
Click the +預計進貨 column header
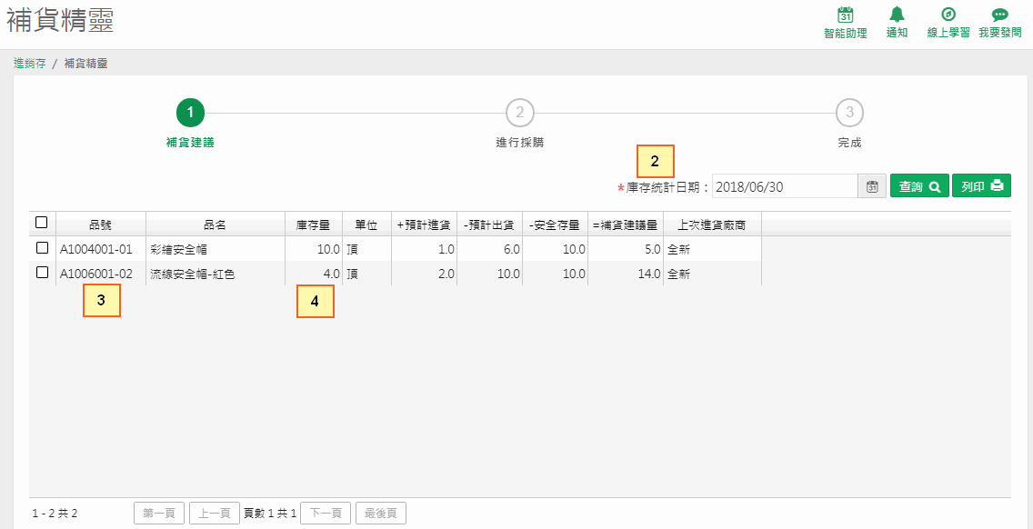pyautogui.click(x=424, y=224)
